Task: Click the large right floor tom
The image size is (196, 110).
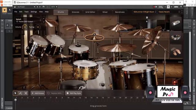Action: (x=139, y=75)
